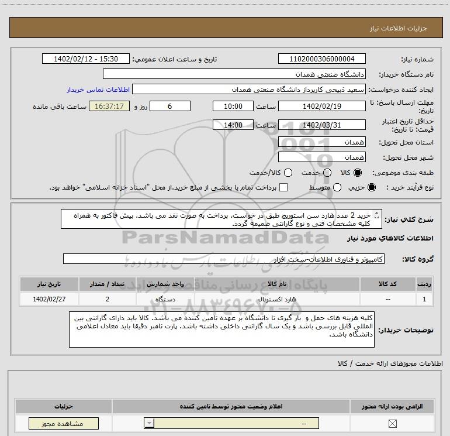This screenshot has width=450, height=436.
Task: Click the general need description text box
Action: coord(221,219)
